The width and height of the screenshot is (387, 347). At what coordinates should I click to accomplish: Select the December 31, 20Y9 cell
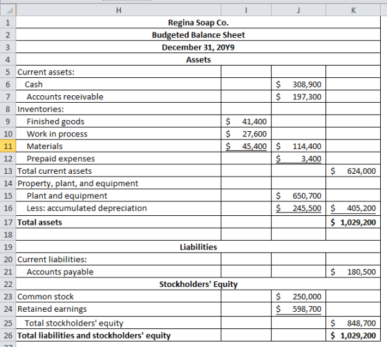pos(198,47)
